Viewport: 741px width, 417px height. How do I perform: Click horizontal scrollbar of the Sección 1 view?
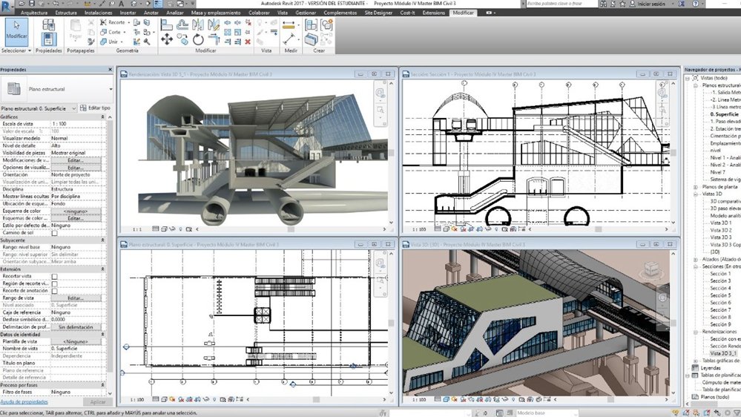point(599,229)
